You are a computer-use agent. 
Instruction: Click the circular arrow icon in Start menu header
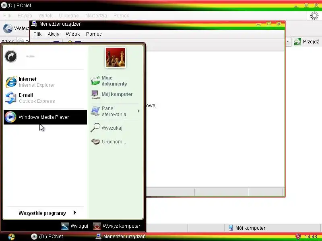click(x=11, y=56)
